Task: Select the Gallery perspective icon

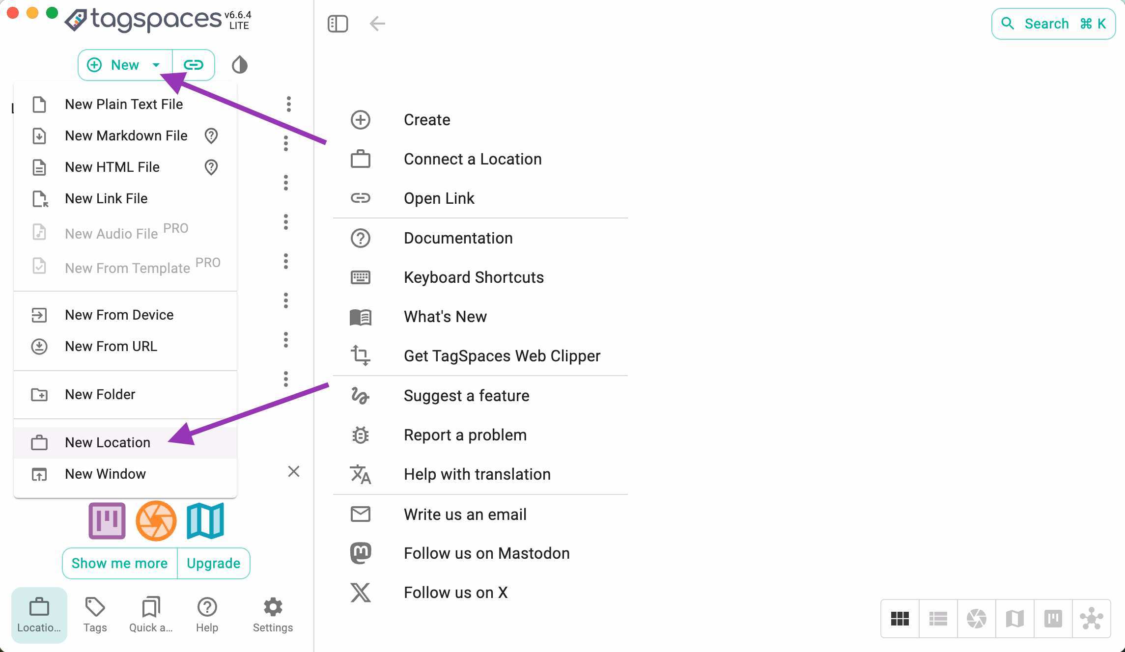Action: point(977,618)
